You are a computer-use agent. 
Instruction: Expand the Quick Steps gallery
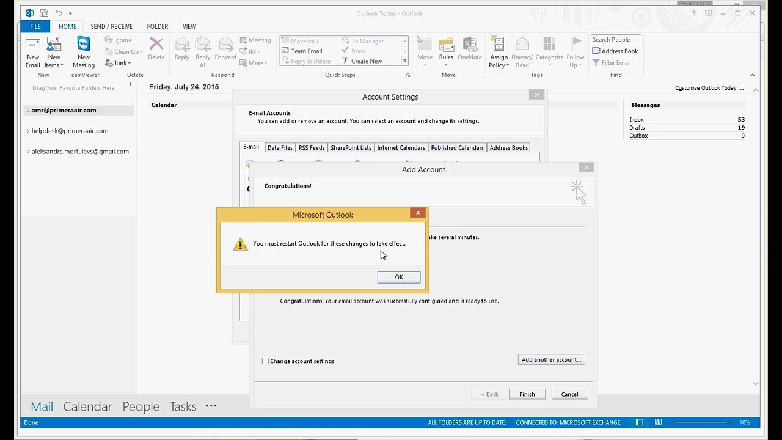click(x=404, y=61)
